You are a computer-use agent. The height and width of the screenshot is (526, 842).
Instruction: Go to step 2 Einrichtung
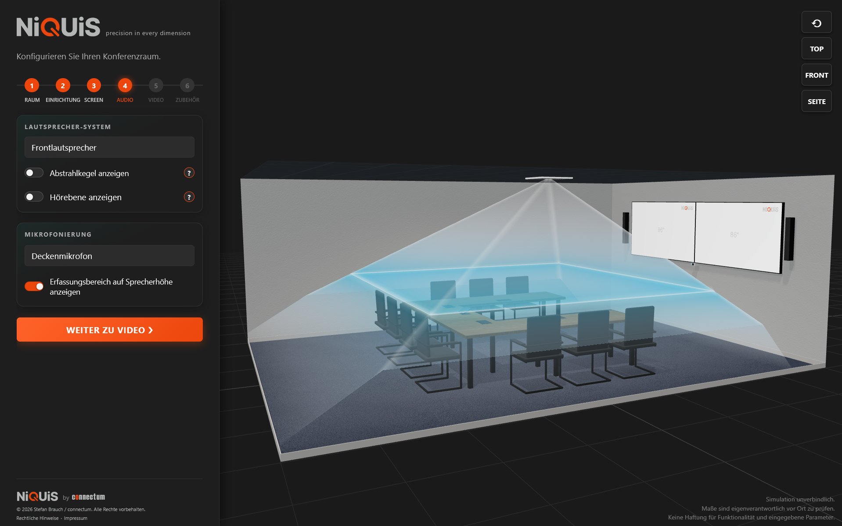pyautogui.click(x=63, y=86)
